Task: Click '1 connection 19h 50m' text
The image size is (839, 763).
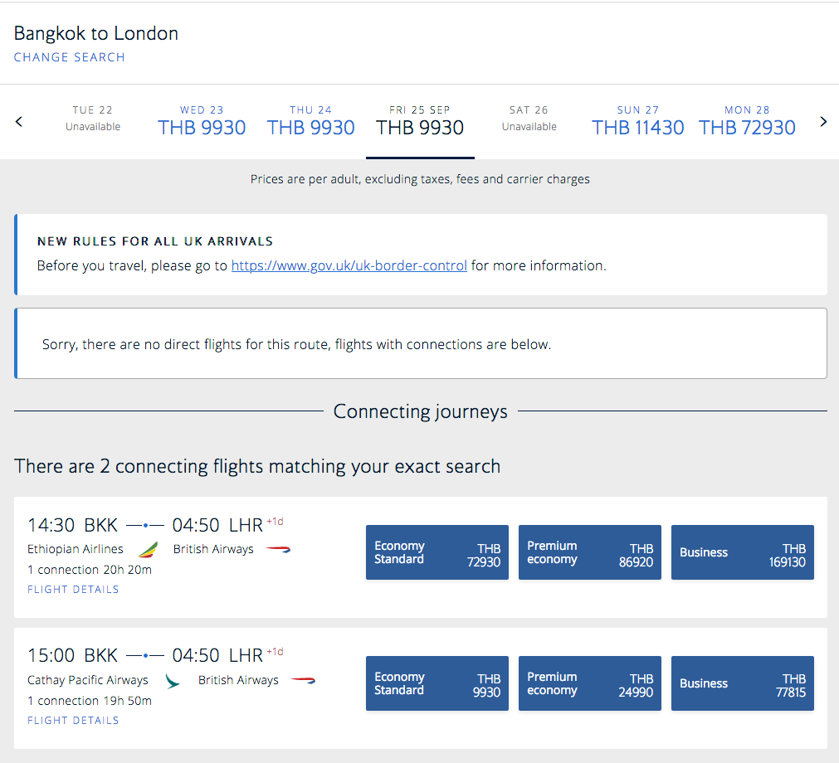Action: [90, 701]
